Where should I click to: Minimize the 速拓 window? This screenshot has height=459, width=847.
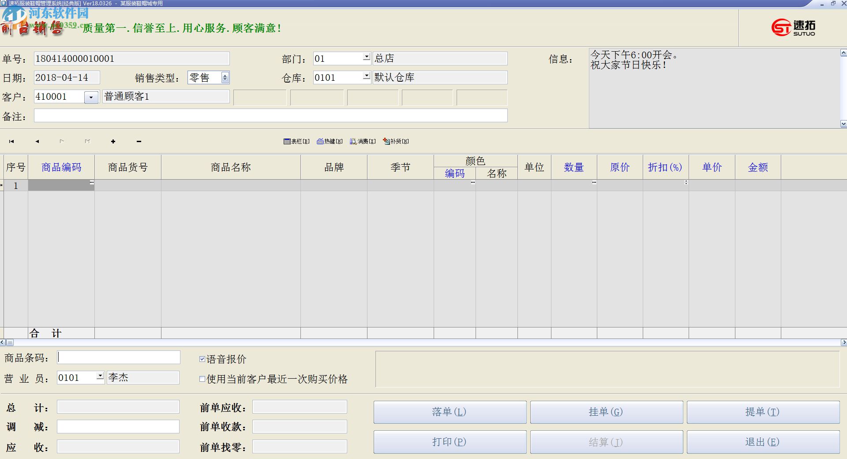pos(822,4)
